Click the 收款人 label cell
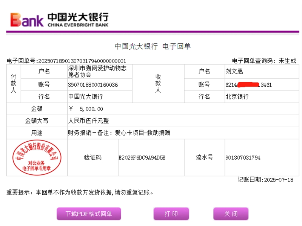Viewport: 302px width, 226px height. [158, 83]
